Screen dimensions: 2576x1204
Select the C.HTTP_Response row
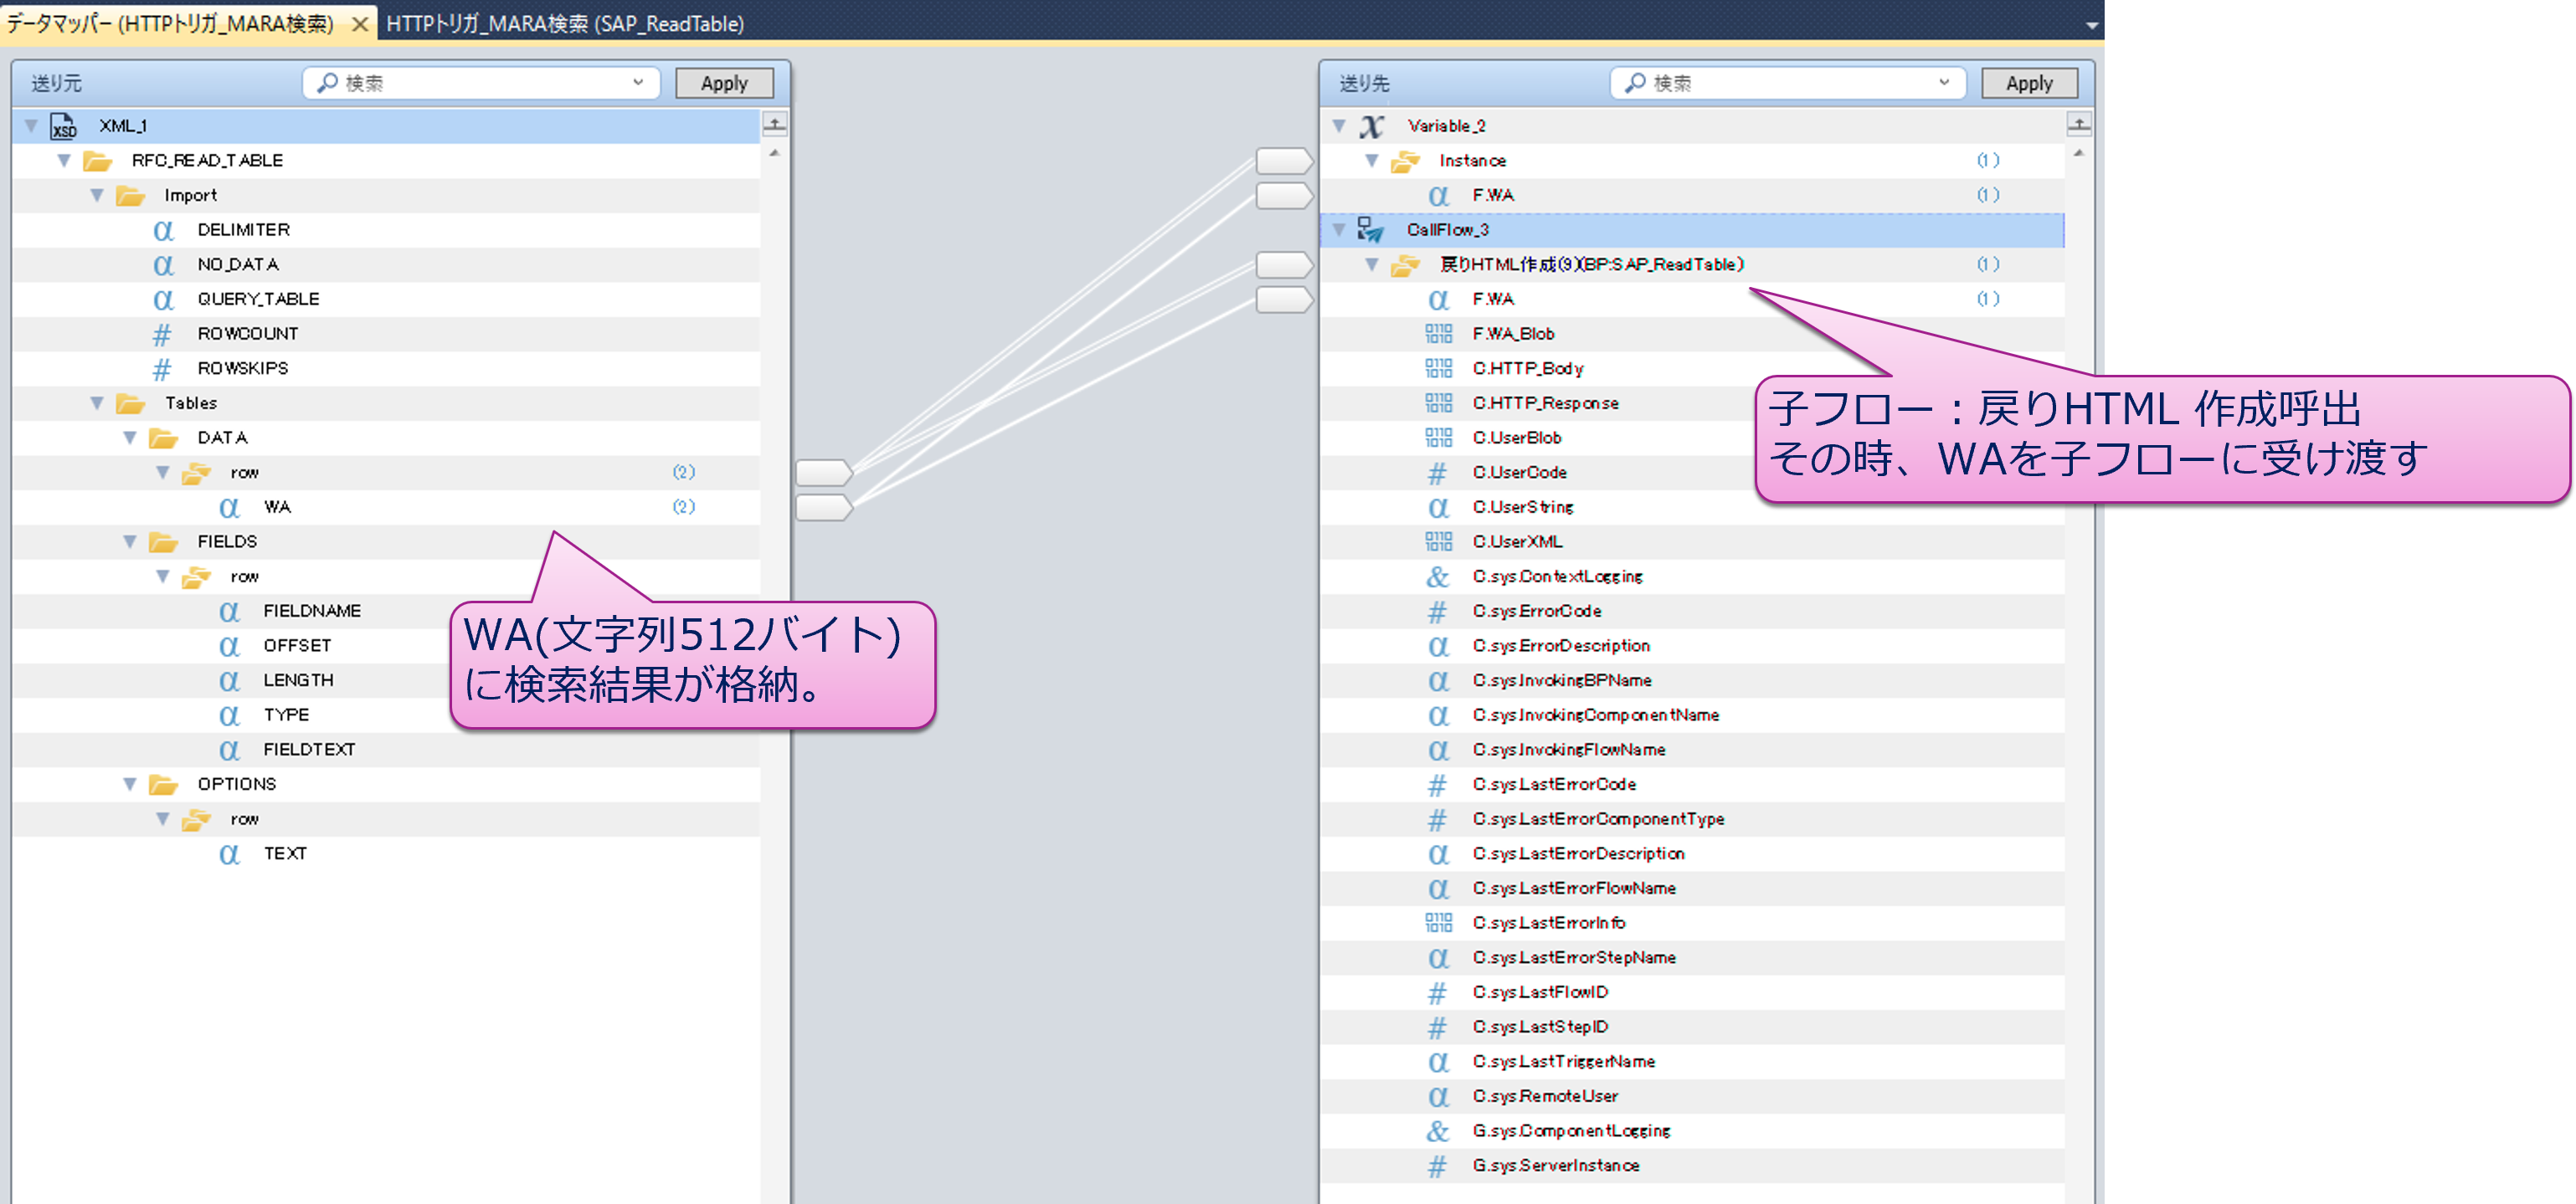pyautogui.click(x=1692, y=403)
